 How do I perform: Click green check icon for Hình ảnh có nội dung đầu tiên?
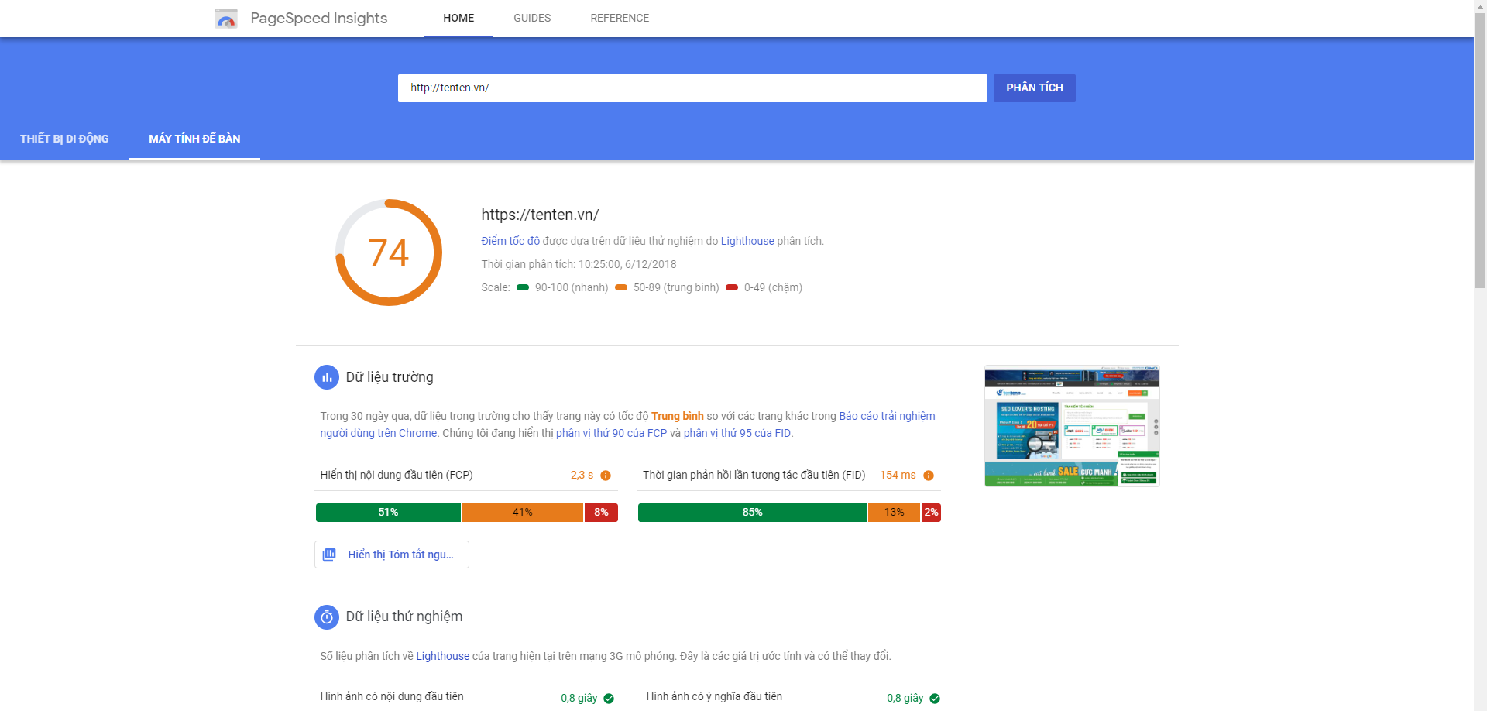(609, 699)
